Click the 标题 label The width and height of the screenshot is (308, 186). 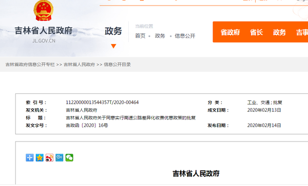click(36, 118)
